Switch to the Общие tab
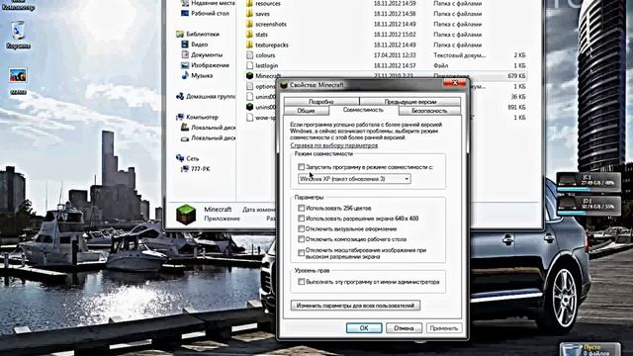Image resolution: width=633 pixels, height=356 pixels. point(307,111)
